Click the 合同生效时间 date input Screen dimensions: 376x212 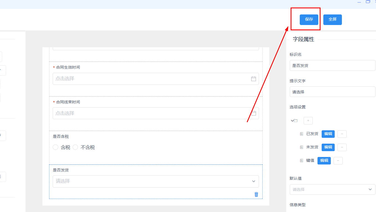coord(156,79)
